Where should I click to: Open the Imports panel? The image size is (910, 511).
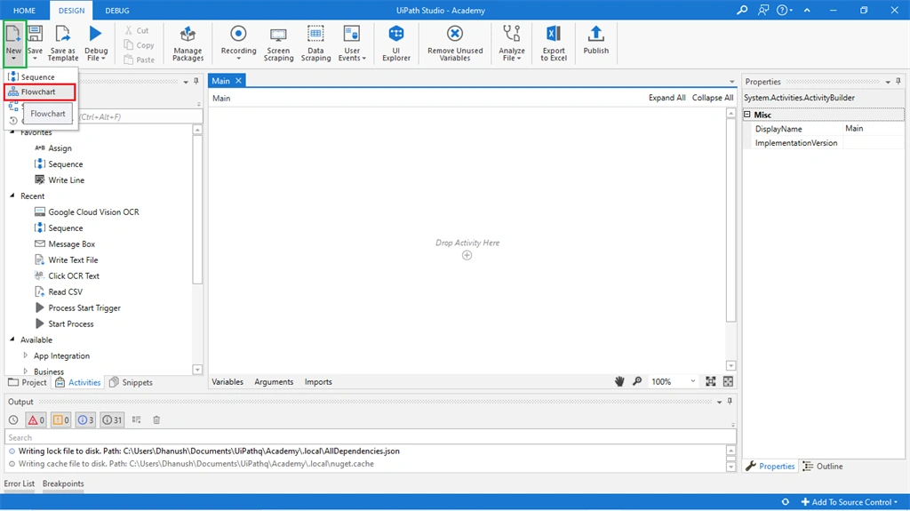318,381
